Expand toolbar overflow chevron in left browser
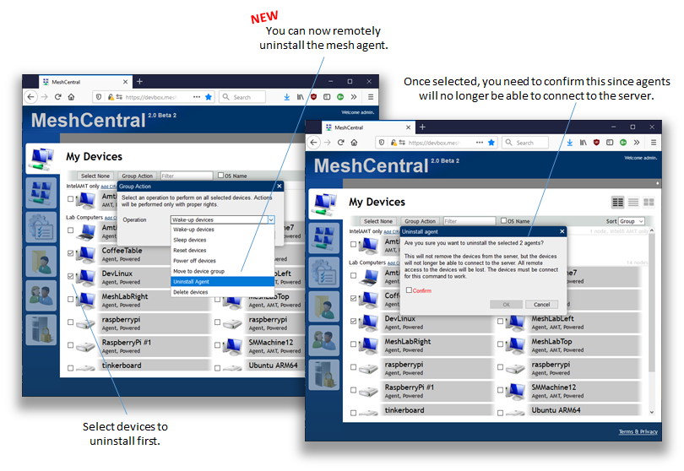684x471 pixels. tap(354, 97)
